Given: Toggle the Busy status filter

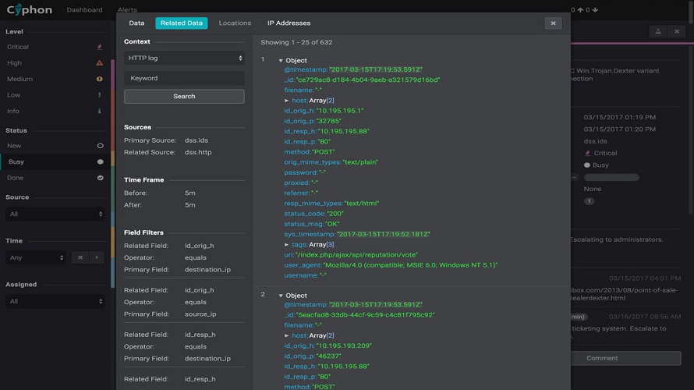Looking at the screenshot, I should pos(100,162).
